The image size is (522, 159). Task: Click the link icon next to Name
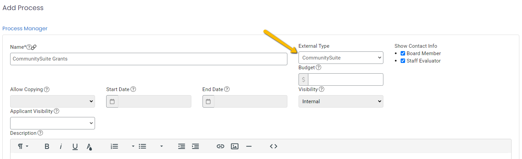pos(34,47)
